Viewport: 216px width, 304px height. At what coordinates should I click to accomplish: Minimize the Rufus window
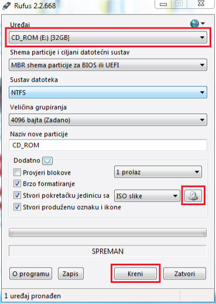click(x=163, y=4)
